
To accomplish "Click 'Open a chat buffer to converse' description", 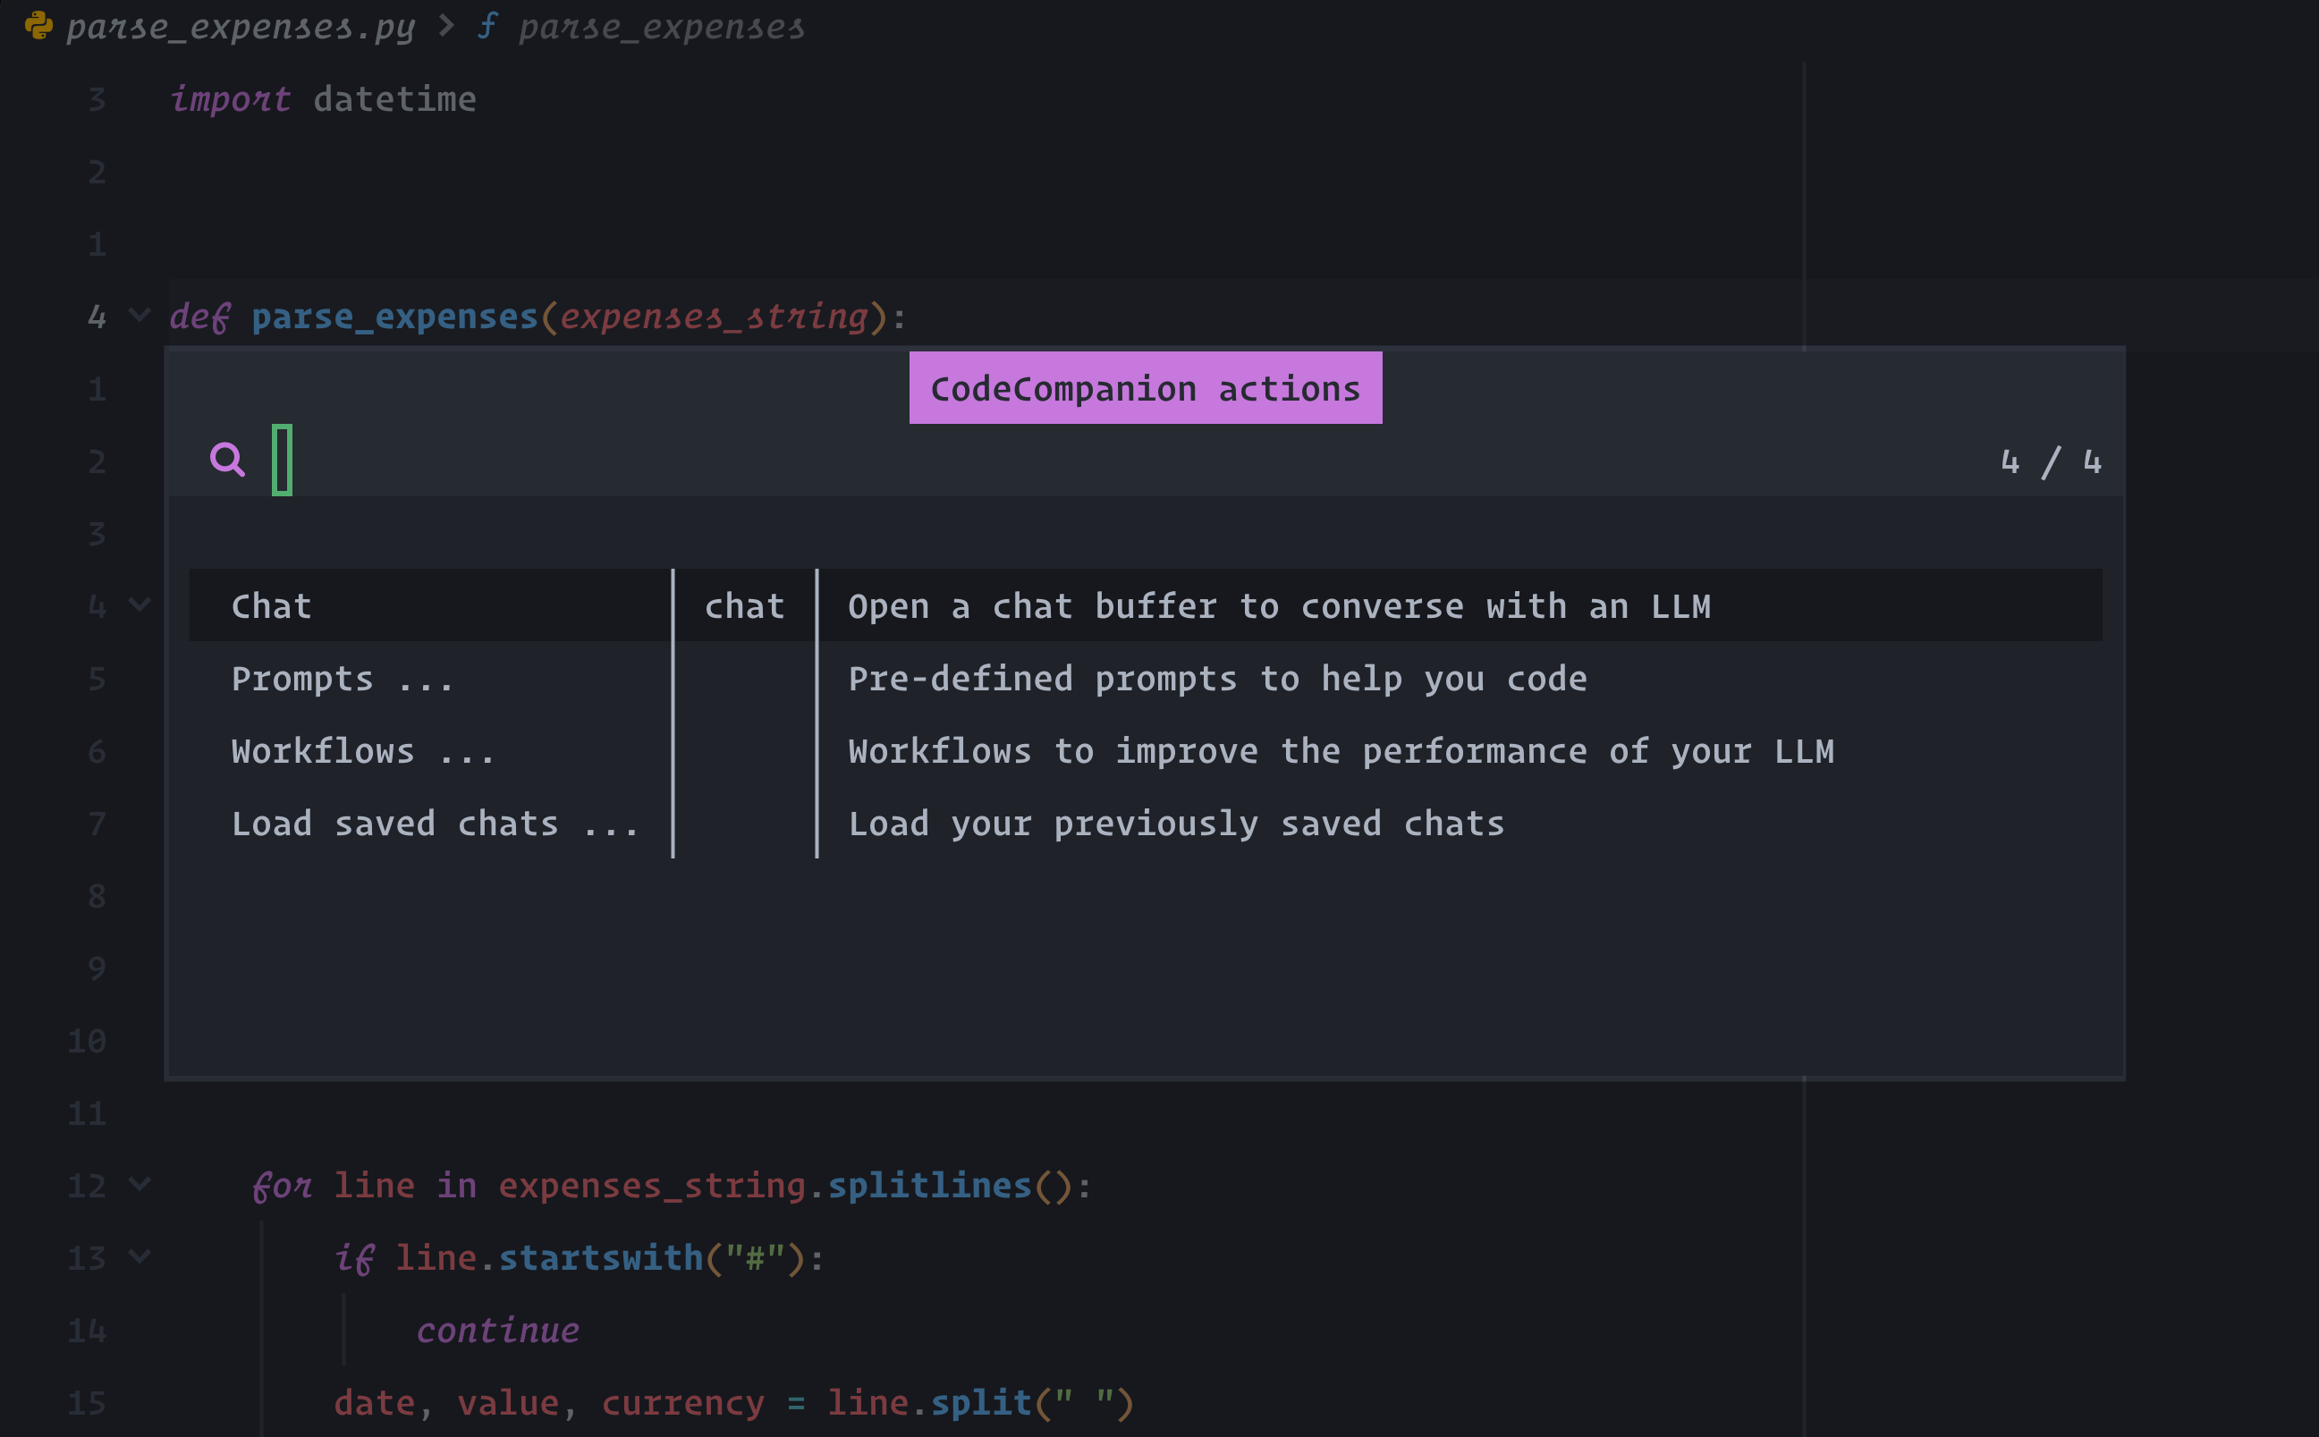I will click(1279, 605).
